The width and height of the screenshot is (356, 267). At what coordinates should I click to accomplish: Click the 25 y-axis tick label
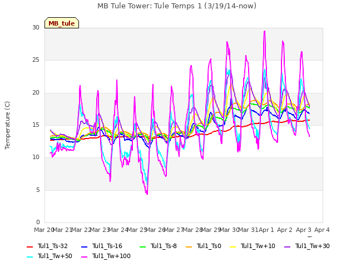coord(36,60)
